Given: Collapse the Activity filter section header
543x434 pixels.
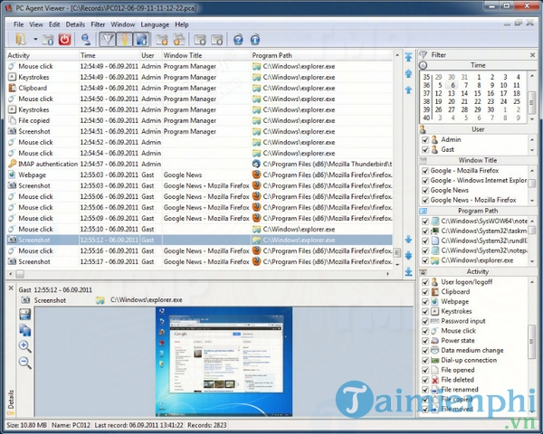Looking at the screenshot, I should [478, 271].
